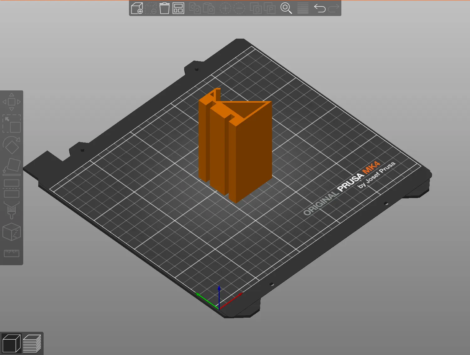The image size is (470, 355).
Task: Remove an instance with the minus icon
Action: [x=239, y=8]
